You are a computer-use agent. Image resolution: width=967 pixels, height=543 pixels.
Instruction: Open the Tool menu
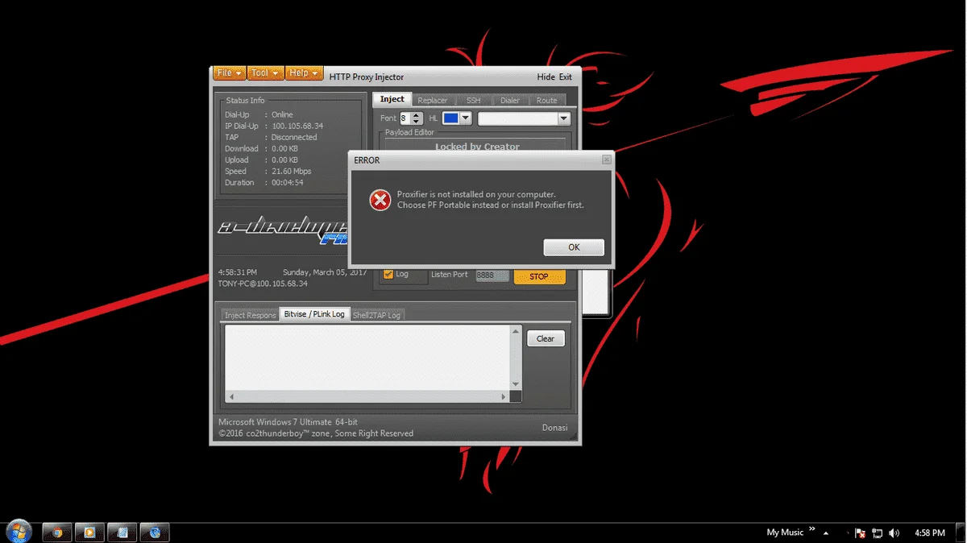[x=265, y=73]
